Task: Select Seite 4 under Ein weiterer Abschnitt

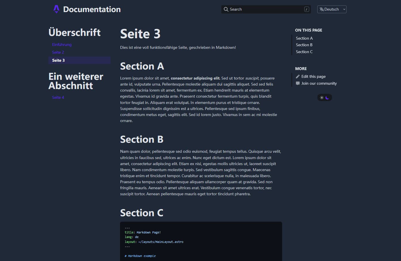Action: tap(58, 97)
